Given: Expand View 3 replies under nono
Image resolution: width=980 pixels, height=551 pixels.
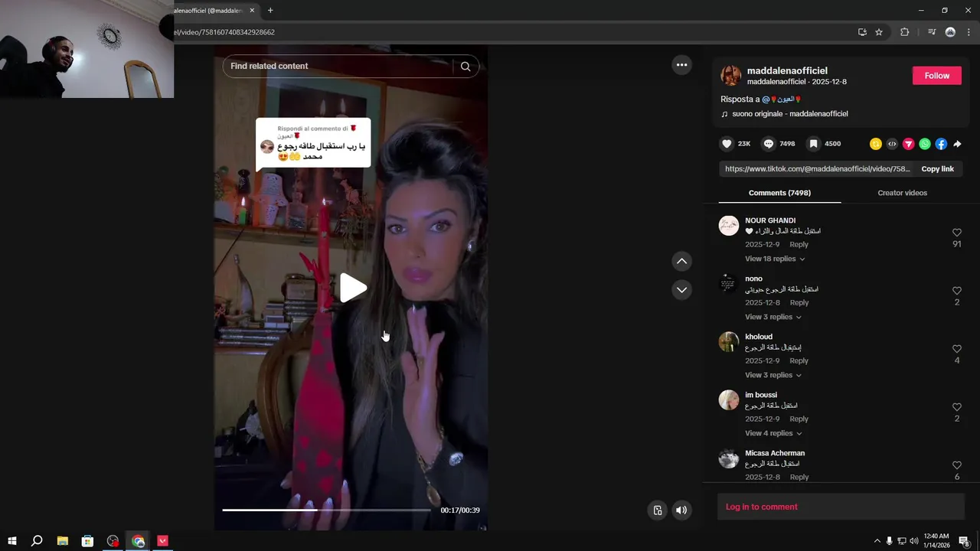Looking at the screenshot, I should [773, 317].
